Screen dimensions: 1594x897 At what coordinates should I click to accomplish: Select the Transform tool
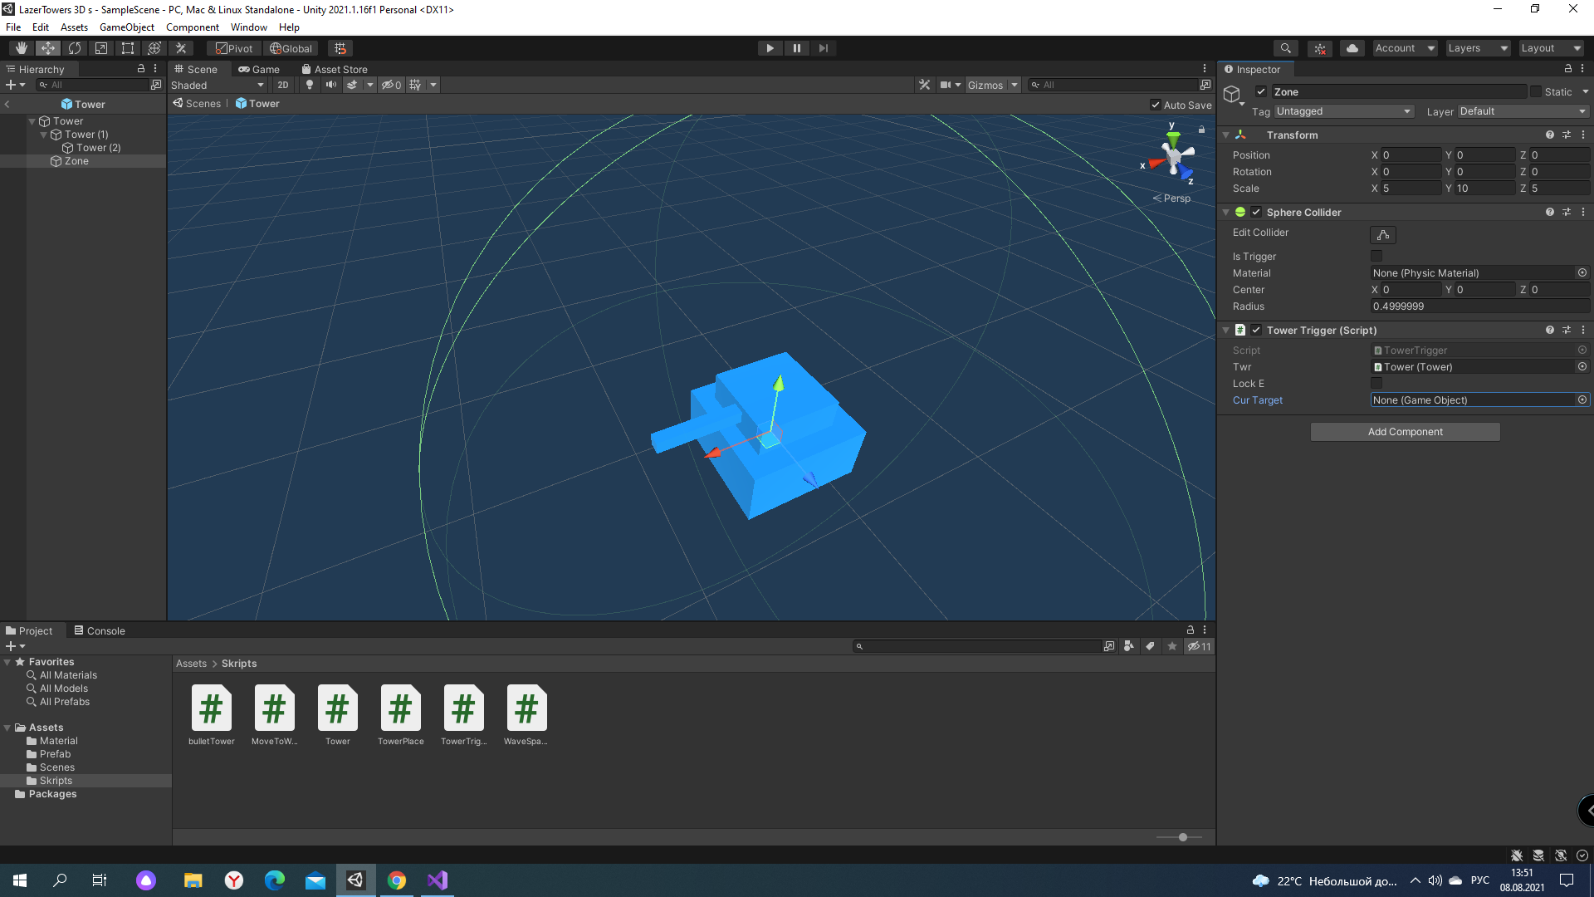pos(154,48)
